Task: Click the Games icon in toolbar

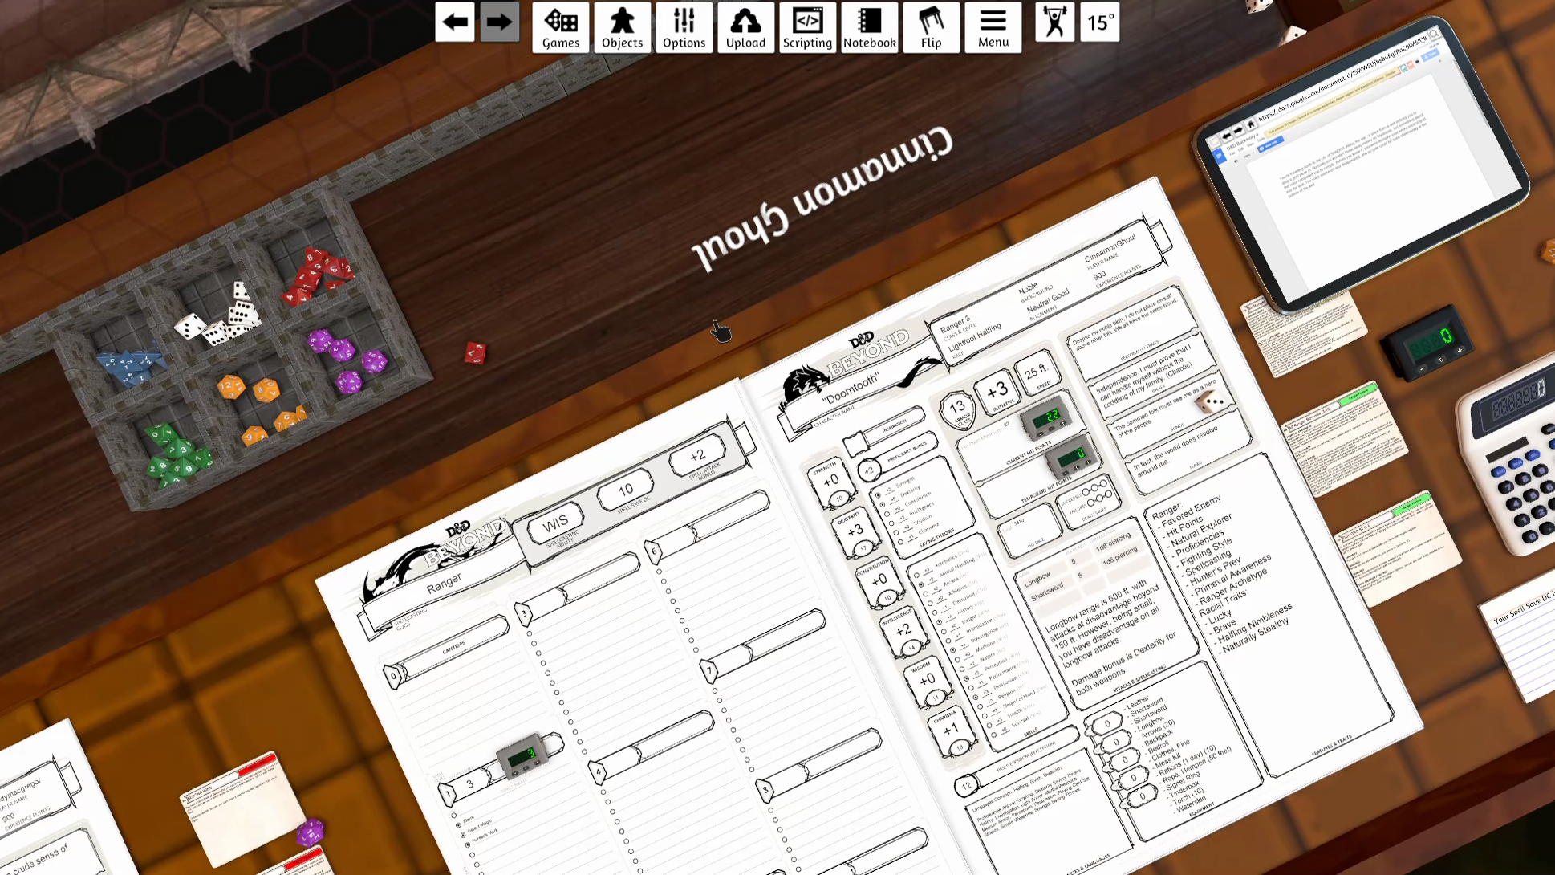Action: tap(559, 26)
